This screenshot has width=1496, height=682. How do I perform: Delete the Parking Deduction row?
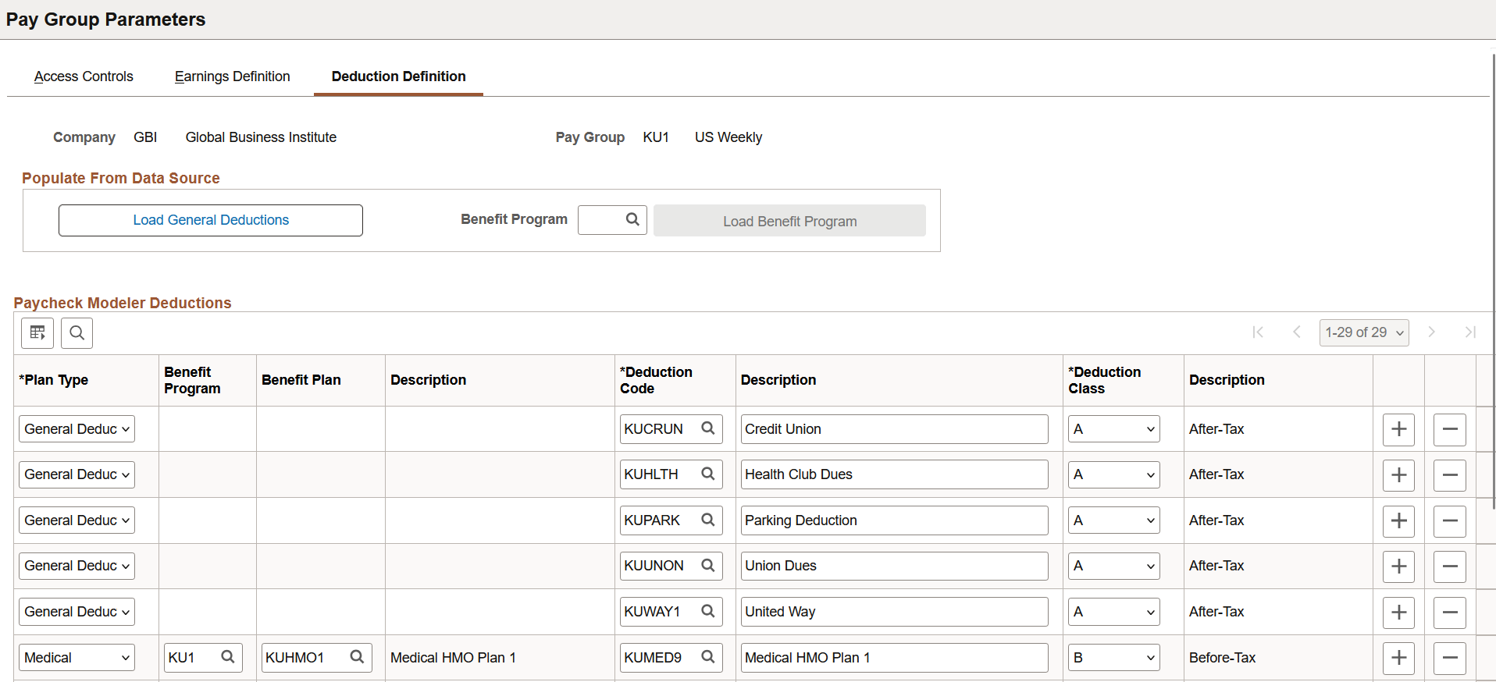pyautogui.click(x=1450, y=520)
